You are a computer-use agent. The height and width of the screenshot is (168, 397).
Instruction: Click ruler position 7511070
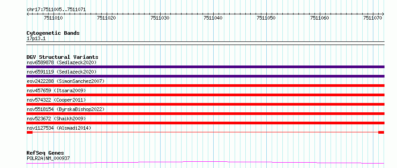click(x=372, y=18)
